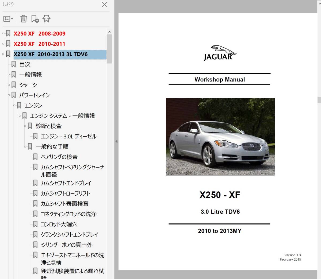321x279 pixels.
Task: Open bookmark X250 XF 2008-2009
Action: [40, 34]
